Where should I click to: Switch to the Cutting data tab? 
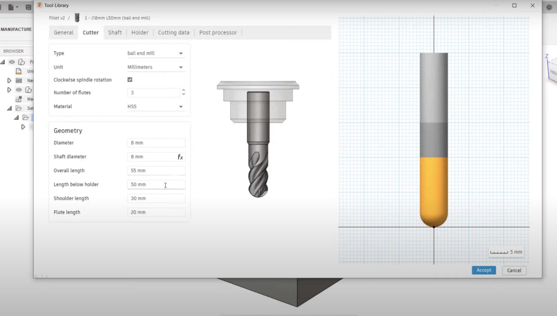pyautogui.click(x=173, y=32)
